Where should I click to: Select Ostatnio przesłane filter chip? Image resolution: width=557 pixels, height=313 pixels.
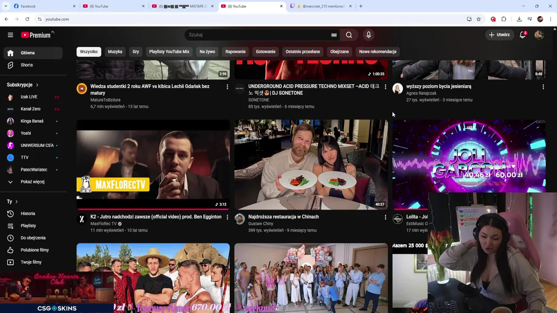(x=303, y=52)
